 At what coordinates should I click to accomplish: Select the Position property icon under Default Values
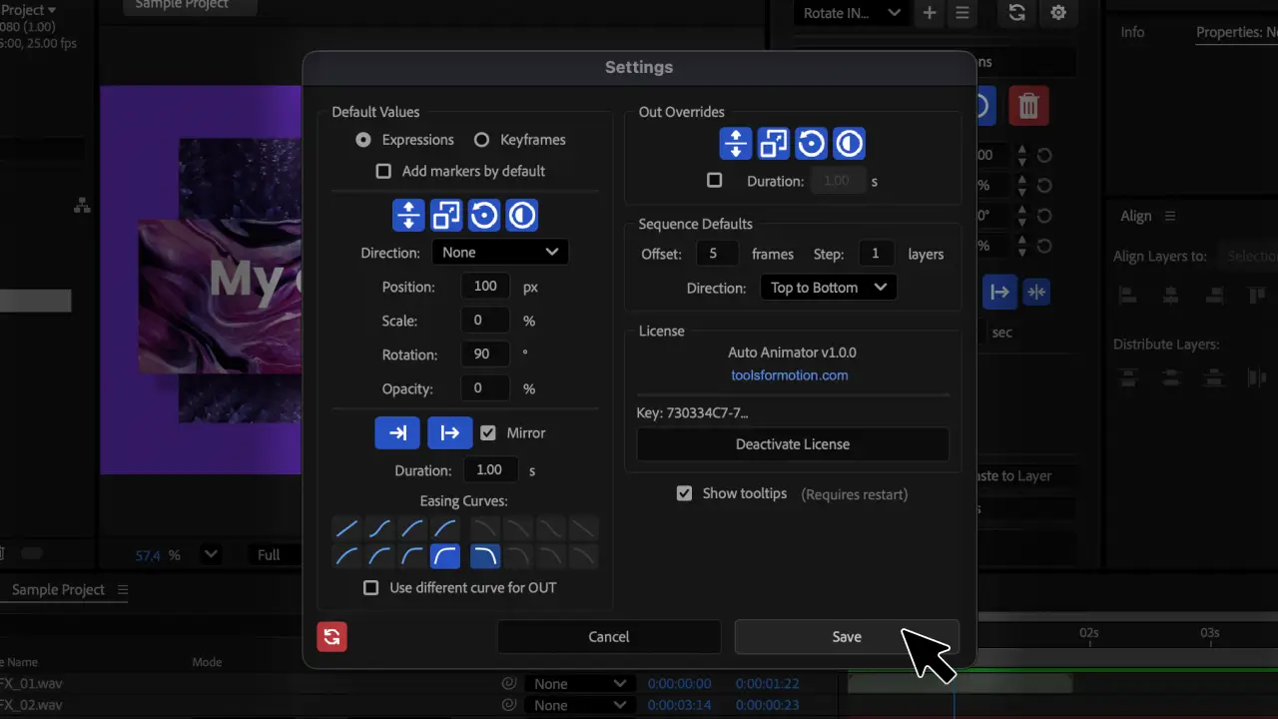pos(408,215)
